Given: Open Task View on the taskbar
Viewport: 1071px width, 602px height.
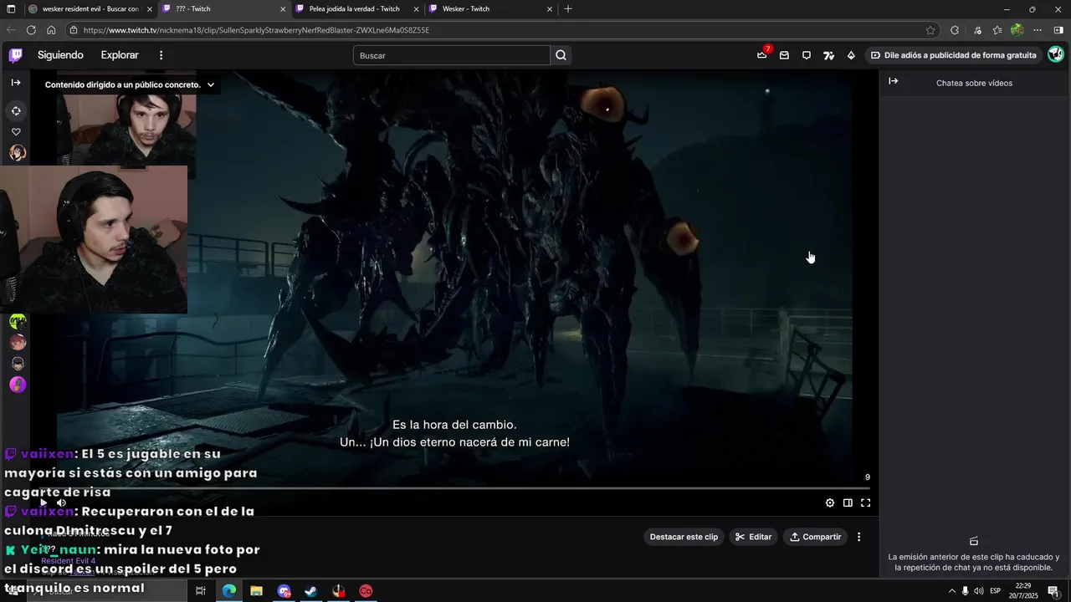Looking at the screenshot, I should [201, 591].
